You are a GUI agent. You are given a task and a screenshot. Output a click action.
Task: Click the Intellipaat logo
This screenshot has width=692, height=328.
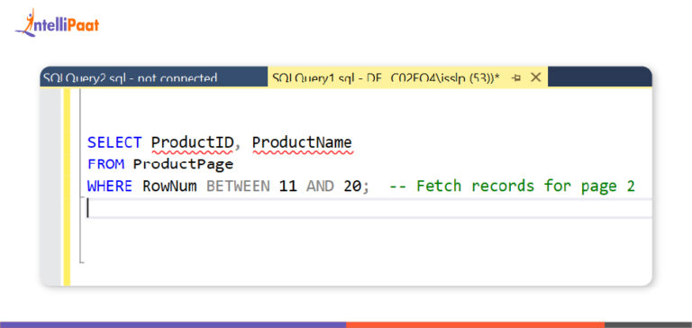tap(57, 23)
